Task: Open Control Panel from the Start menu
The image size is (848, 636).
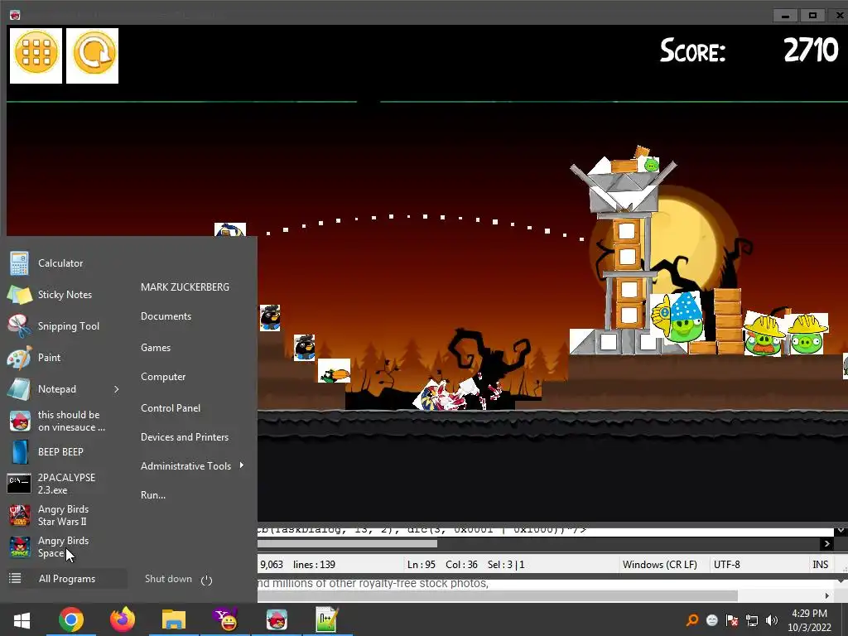Action: tap(171, 408)
